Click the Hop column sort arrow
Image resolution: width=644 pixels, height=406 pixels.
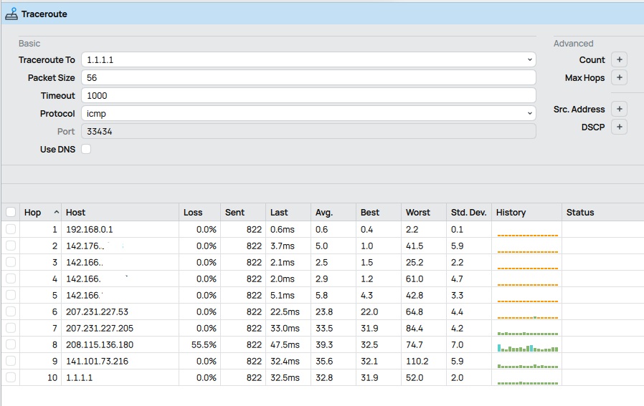pos(57,213)
